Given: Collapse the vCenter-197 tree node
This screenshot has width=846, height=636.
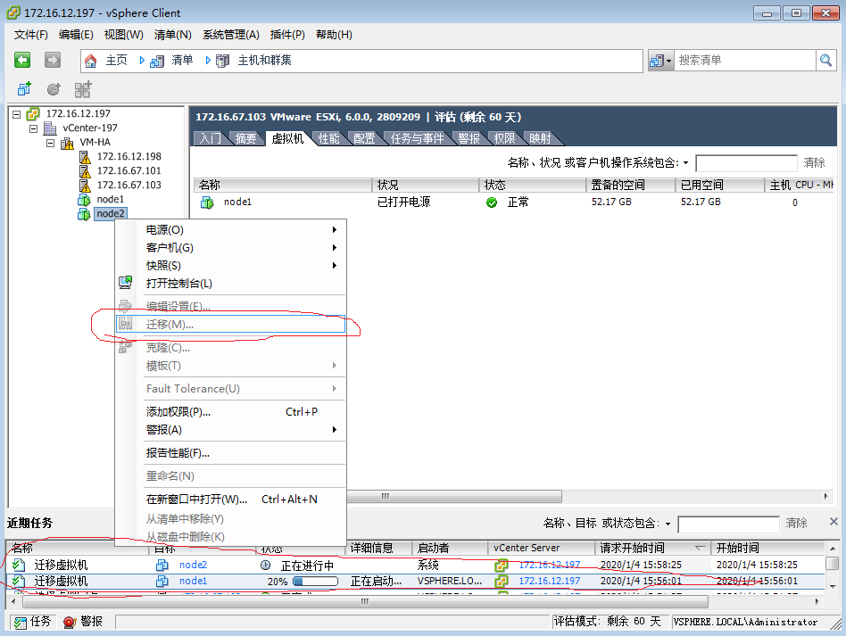Looking at the screenshot, I should pos(33,128).
